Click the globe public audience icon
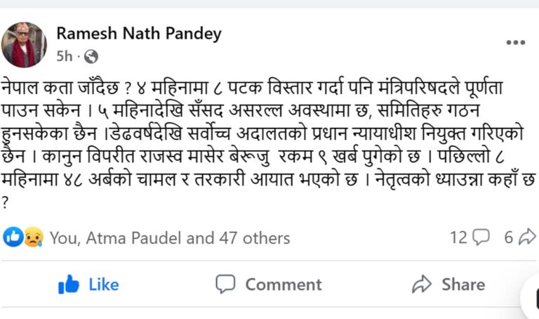 (x=91, y=56)
